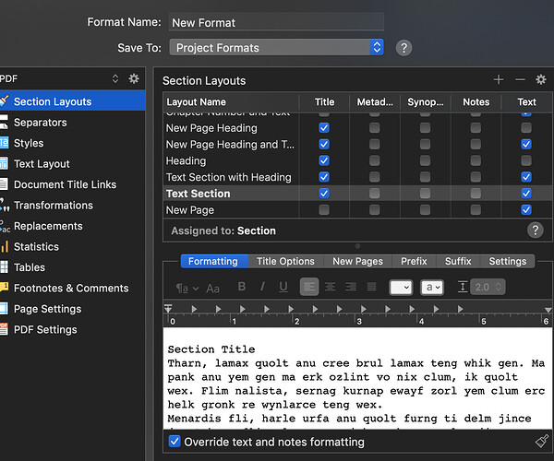The width and height of the screenshot is (554, 461).
Task: Open the Section Layouts pane in sidebar
Action: click(72, 101)
